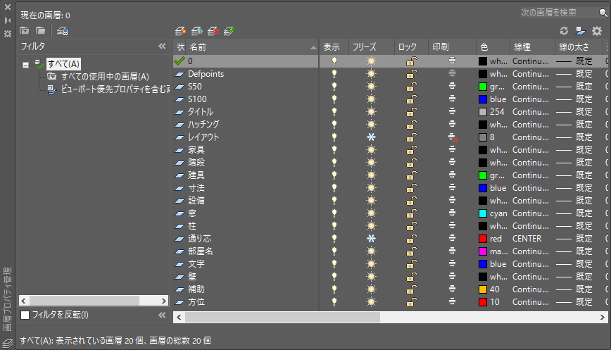
Task: Click the freeze snowflake of 通り芯 layer
Action: [x=372, y=239]
